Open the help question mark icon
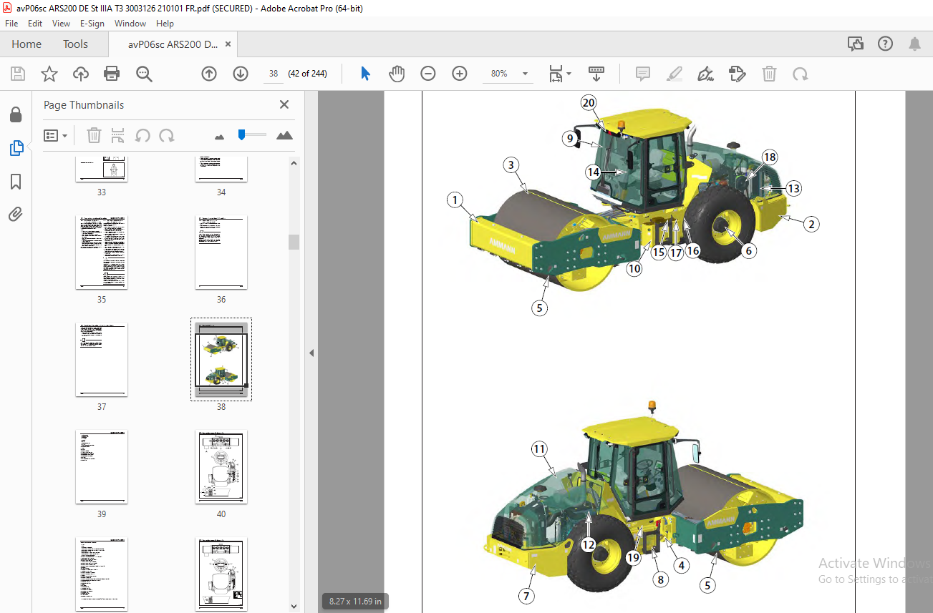The height and width of the screenshot is (613, 933). pos(885,44)
